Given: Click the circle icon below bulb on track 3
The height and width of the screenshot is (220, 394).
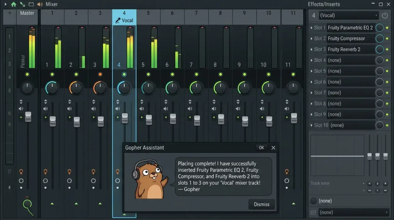Looking at the screenshot, I should (x=93, y=181).
